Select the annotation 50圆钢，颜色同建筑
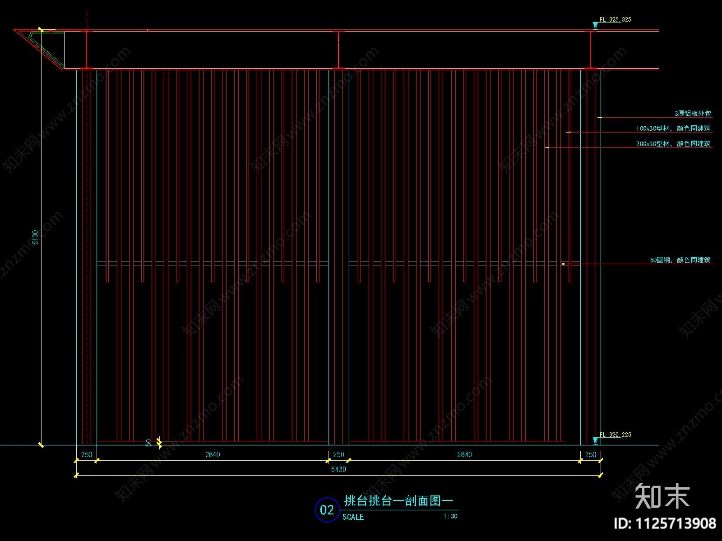The image size is (722, 541). tap(680, 260)
